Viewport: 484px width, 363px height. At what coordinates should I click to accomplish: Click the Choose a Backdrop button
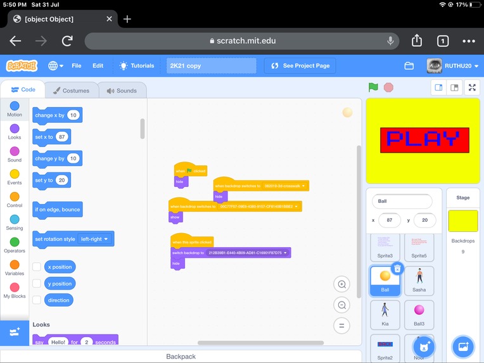click(x=463, y=347)
